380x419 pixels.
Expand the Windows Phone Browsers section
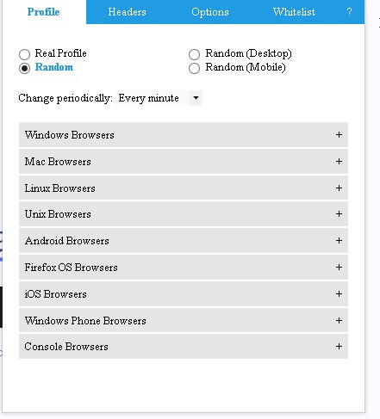click(184, 321)
